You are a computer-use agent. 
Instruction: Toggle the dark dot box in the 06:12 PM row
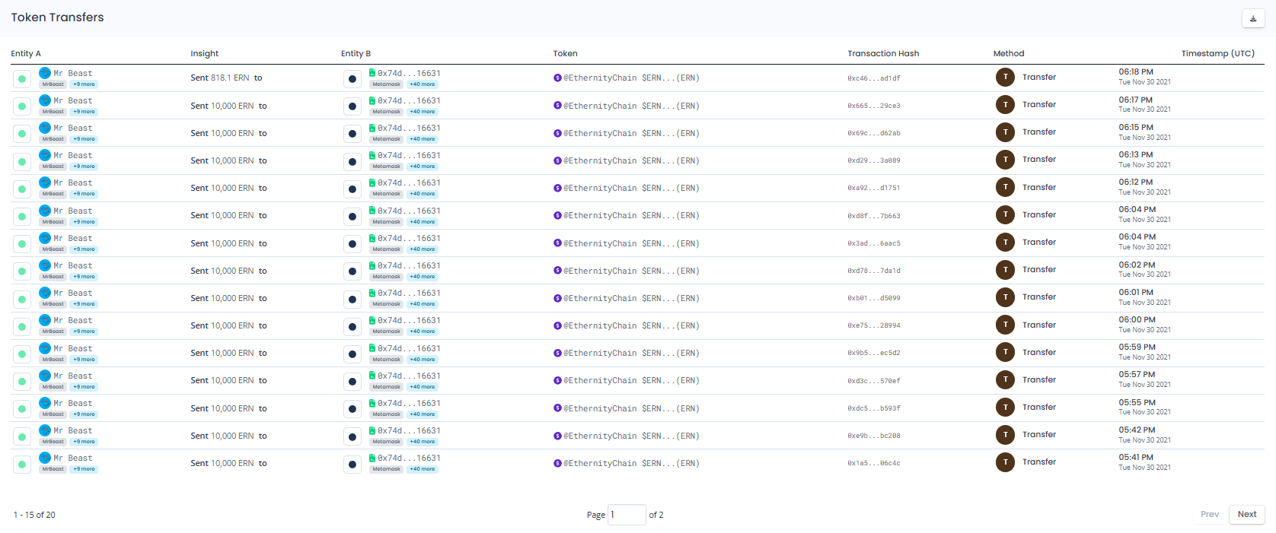point(352,189)
